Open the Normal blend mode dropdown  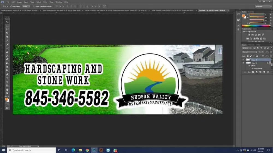click(x=250, y=52)
